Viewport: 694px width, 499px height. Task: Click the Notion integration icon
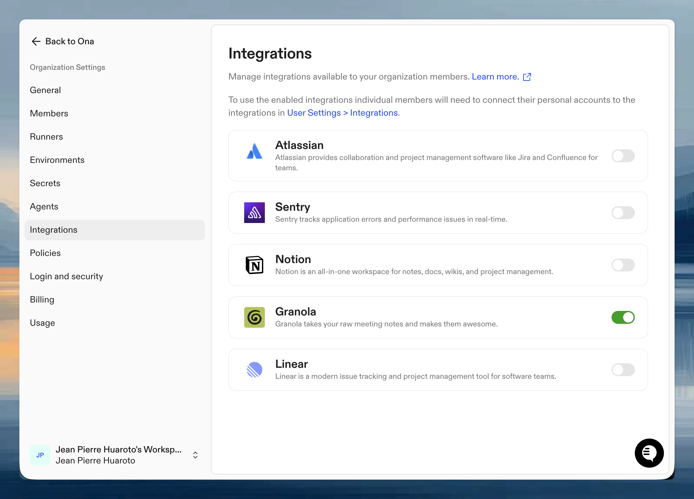pyautogui.click(x=255, y=265)
